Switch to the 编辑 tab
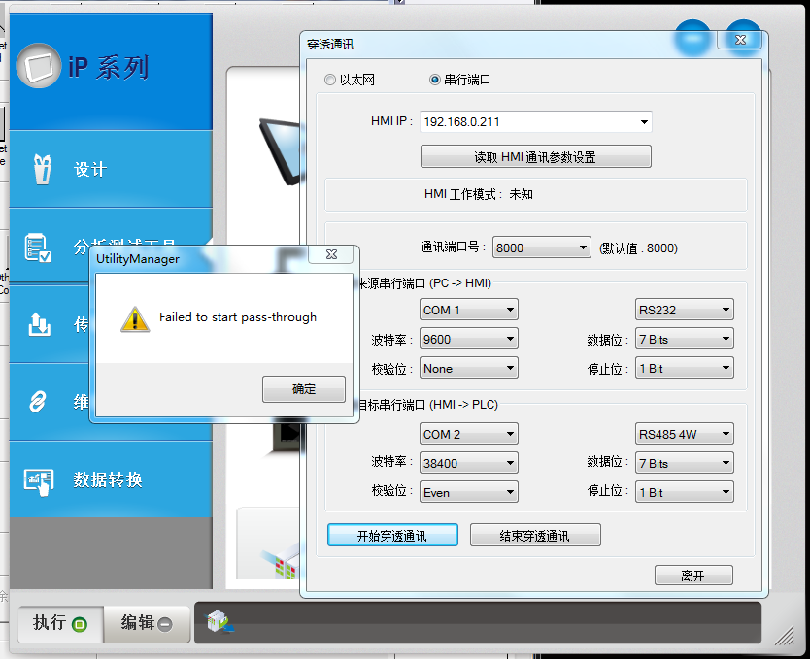Viewport: 810px width, 659px height. click(x=148, y=623)
